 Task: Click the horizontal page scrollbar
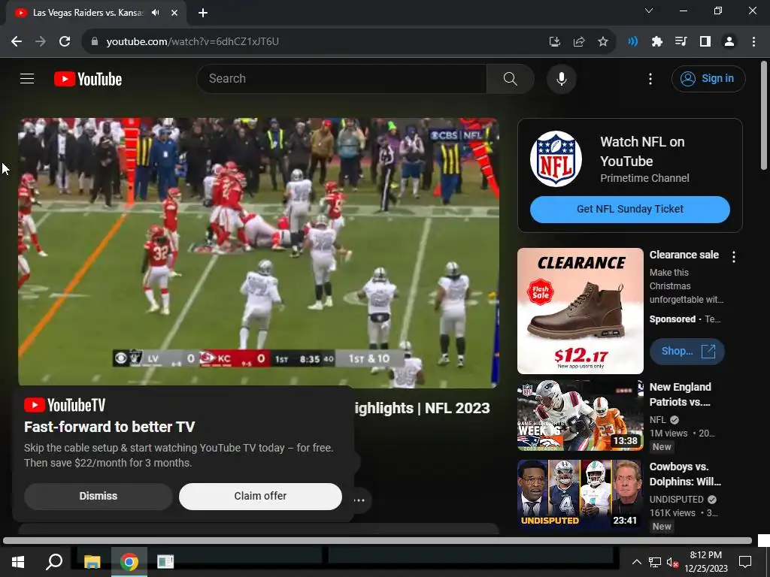click(377, 541)
